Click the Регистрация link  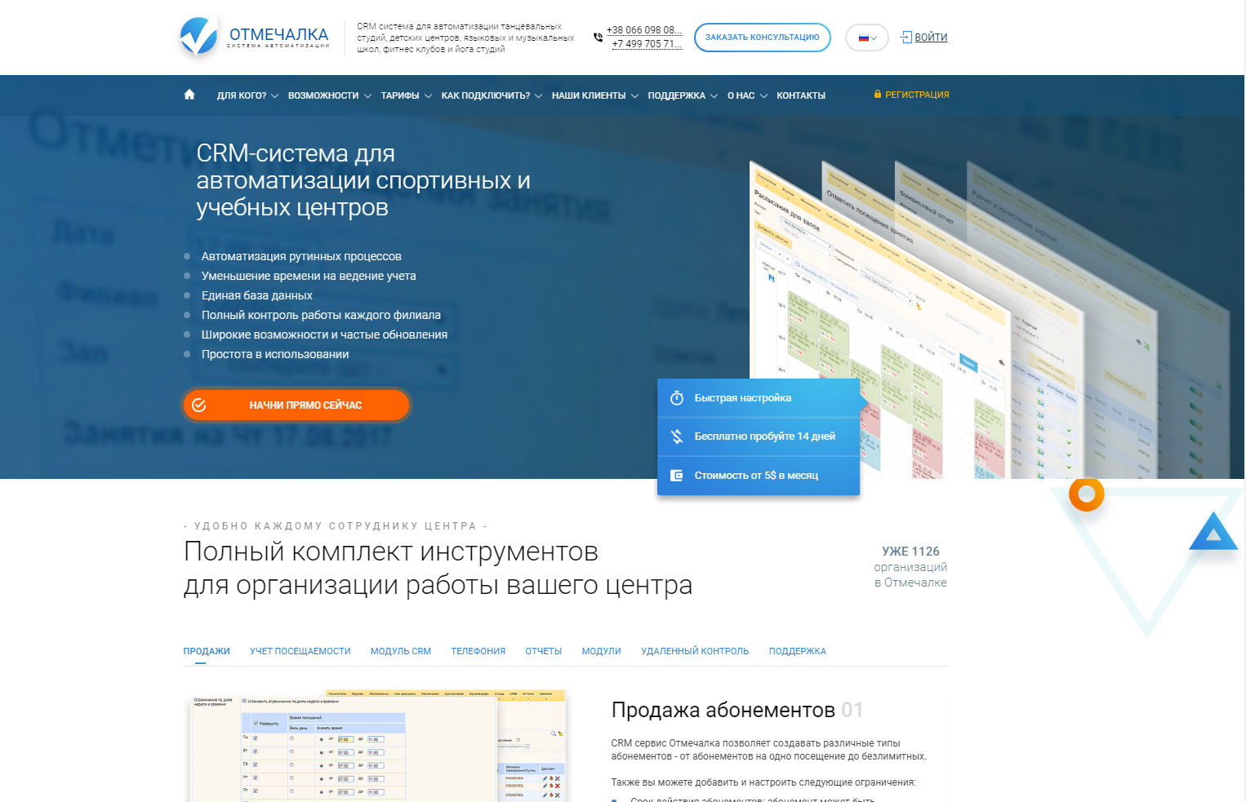(917, 95)
